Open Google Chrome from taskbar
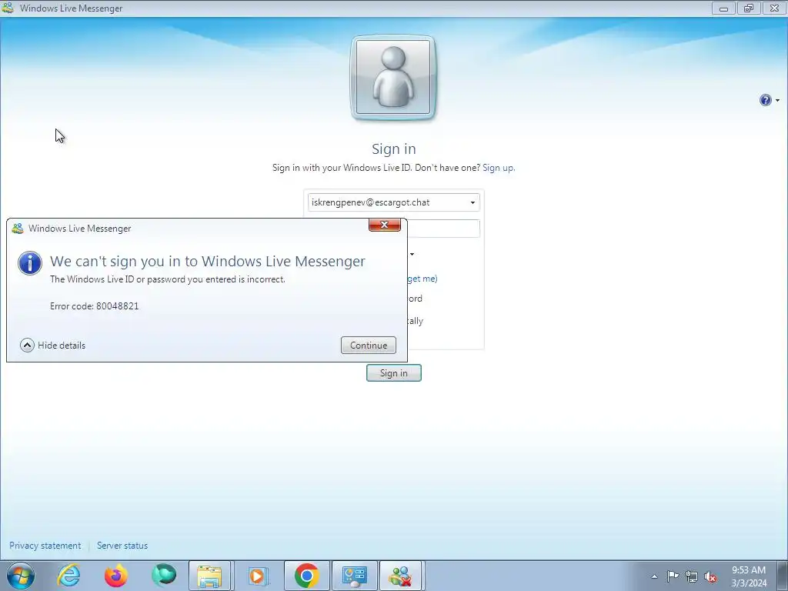 pyautogui.click(x=306, y=576)
